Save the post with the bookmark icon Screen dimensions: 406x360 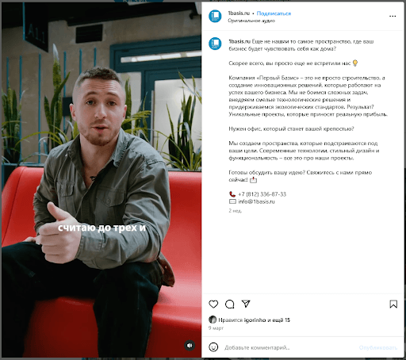(x=393, y=304)
